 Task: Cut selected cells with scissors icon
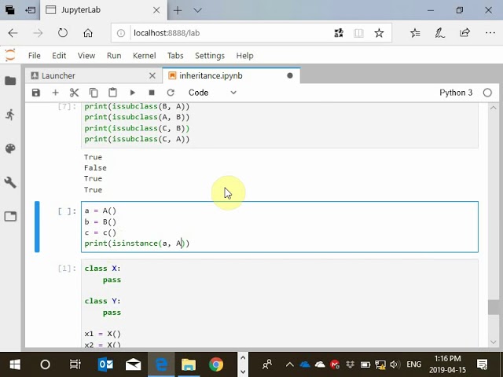[74, 93]
